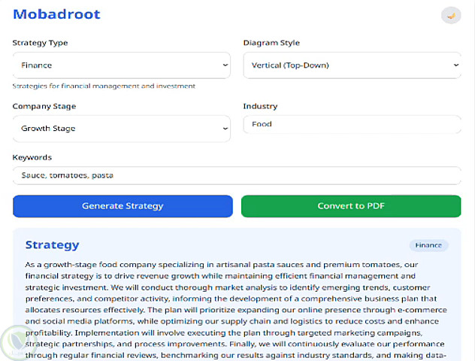475x361 pixels.
Task: Open the Strategy Type dropdown showing Finance
Action: click(x=121, y=65)
